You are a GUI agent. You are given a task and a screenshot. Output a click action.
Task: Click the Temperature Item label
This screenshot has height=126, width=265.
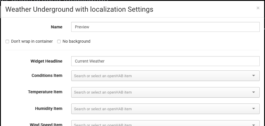click(45, 92)
